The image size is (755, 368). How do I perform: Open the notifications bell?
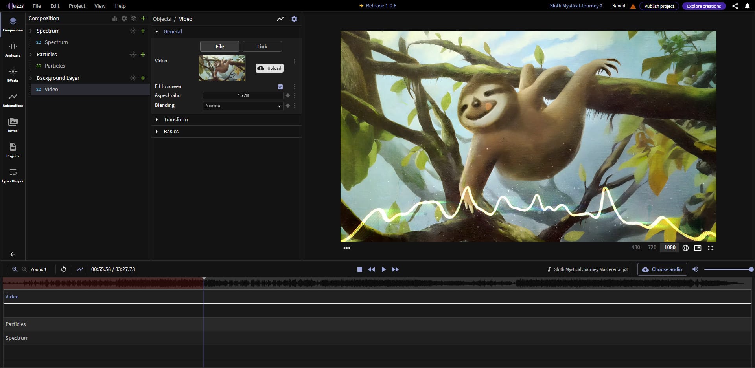pyautogui.click(x=747, y=6)
